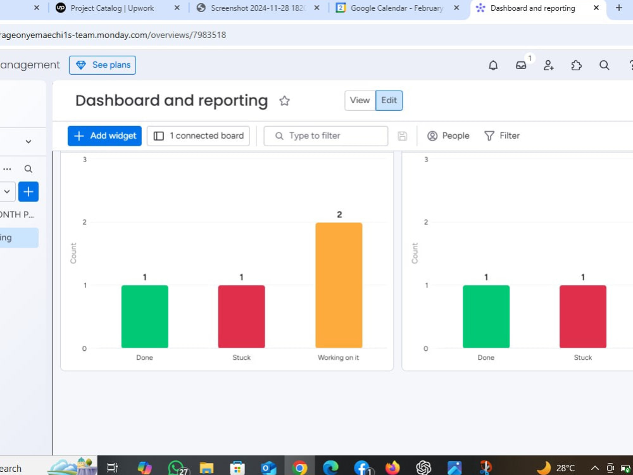Viewport: 633px width, 475px height.
Task: Switch to Edit mode
Action: [x=389, y=100]
